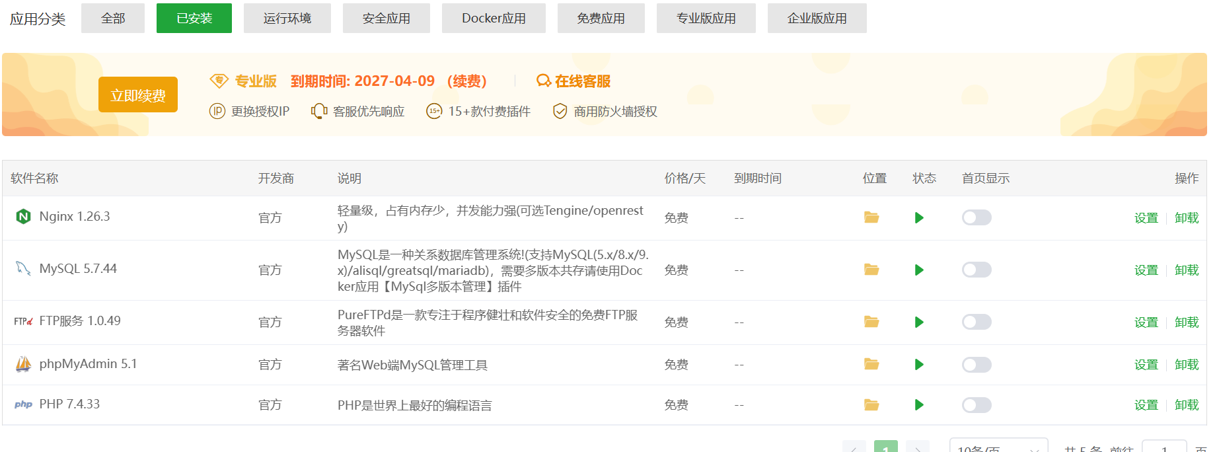Open the 专业版应用 category tab
Screen dimensions: 1219x452
pos(706,18)
